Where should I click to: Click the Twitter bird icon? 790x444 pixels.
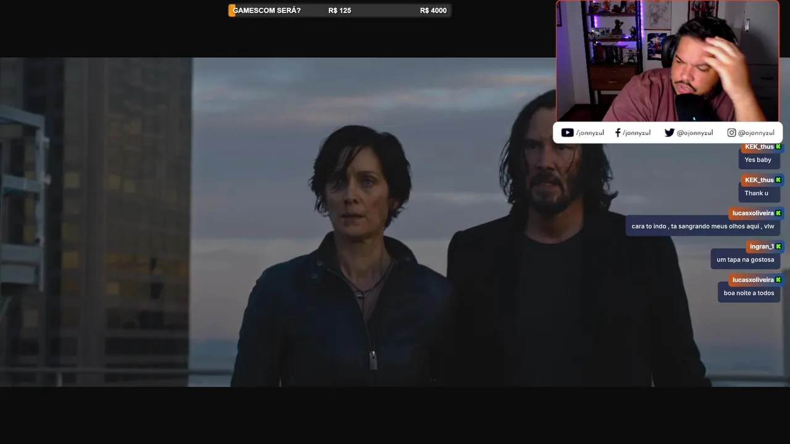[x=670, y=133]
